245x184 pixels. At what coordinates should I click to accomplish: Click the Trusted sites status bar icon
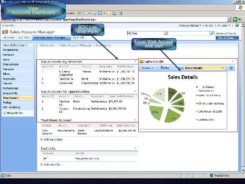211,176
